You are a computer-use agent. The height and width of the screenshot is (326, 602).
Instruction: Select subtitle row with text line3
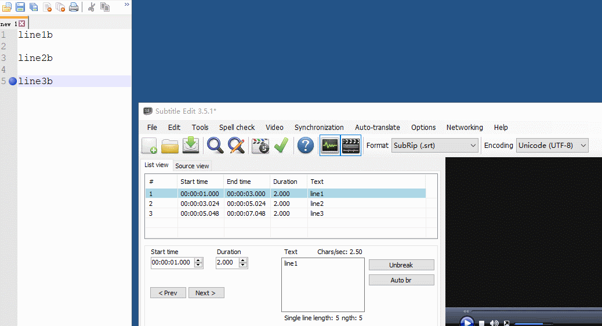tap(286, 213)
